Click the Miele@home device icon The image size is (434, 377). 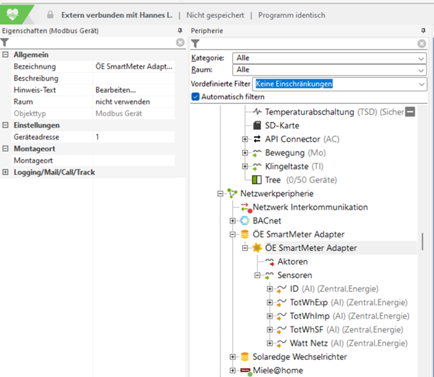pyautogui.click(x=244, y=371)
